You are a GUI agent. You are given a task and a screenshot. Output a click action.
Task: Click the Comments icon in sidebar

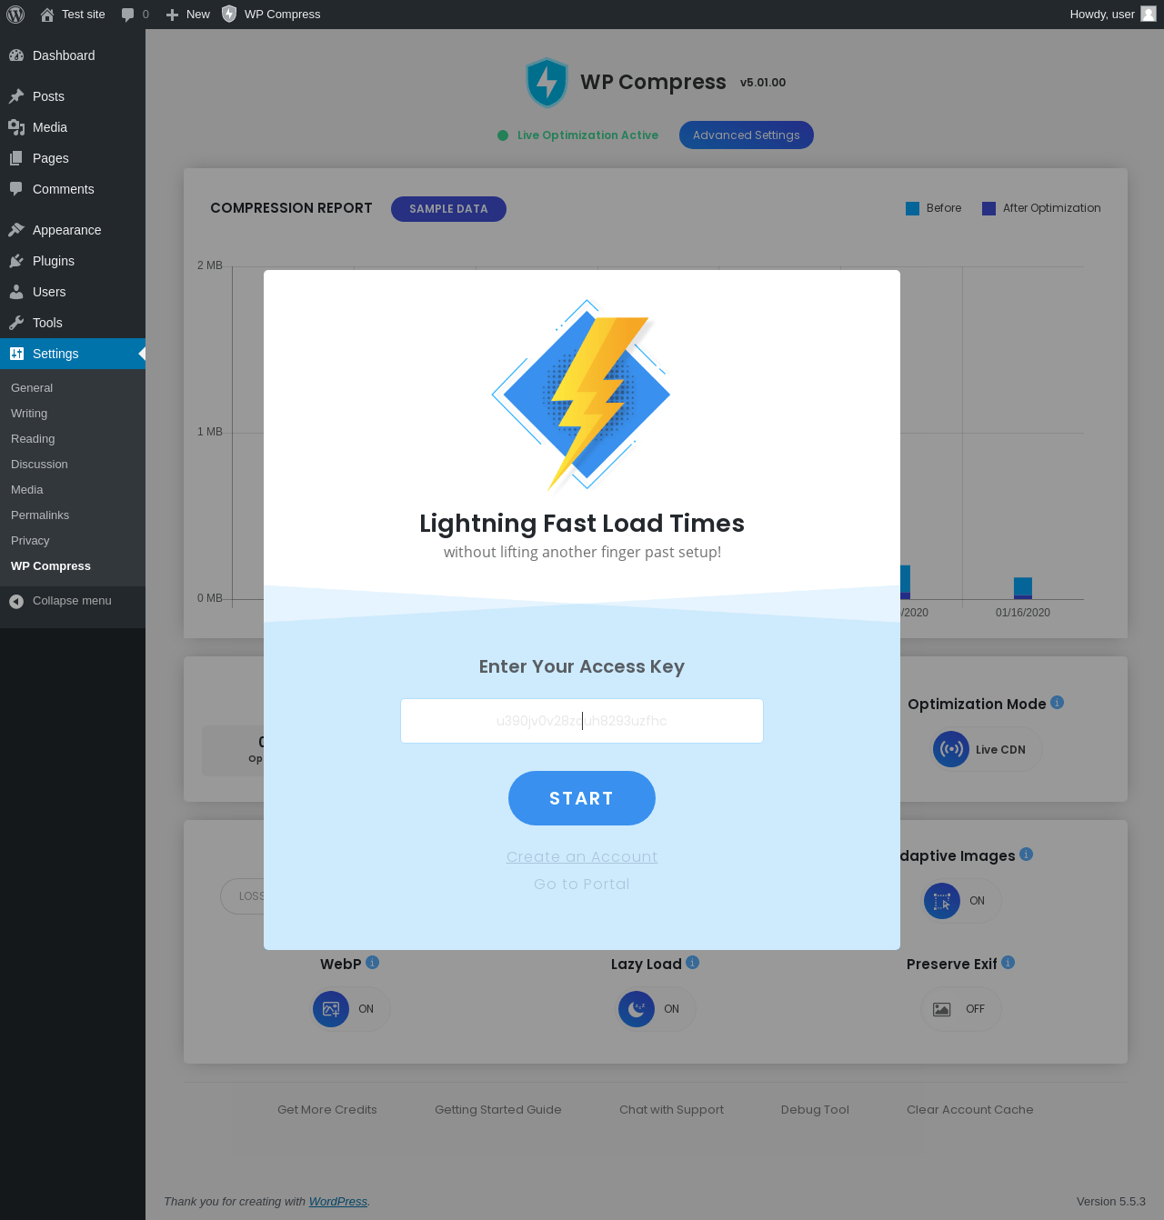(x=16, y=189)
